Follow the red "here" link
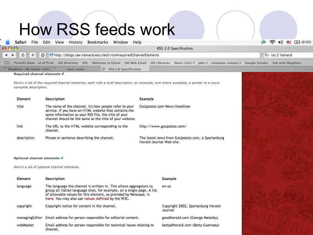 pos(49,199)
